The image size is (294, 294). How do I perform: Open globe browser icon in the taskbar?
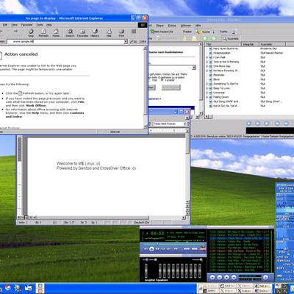(18, 288)
